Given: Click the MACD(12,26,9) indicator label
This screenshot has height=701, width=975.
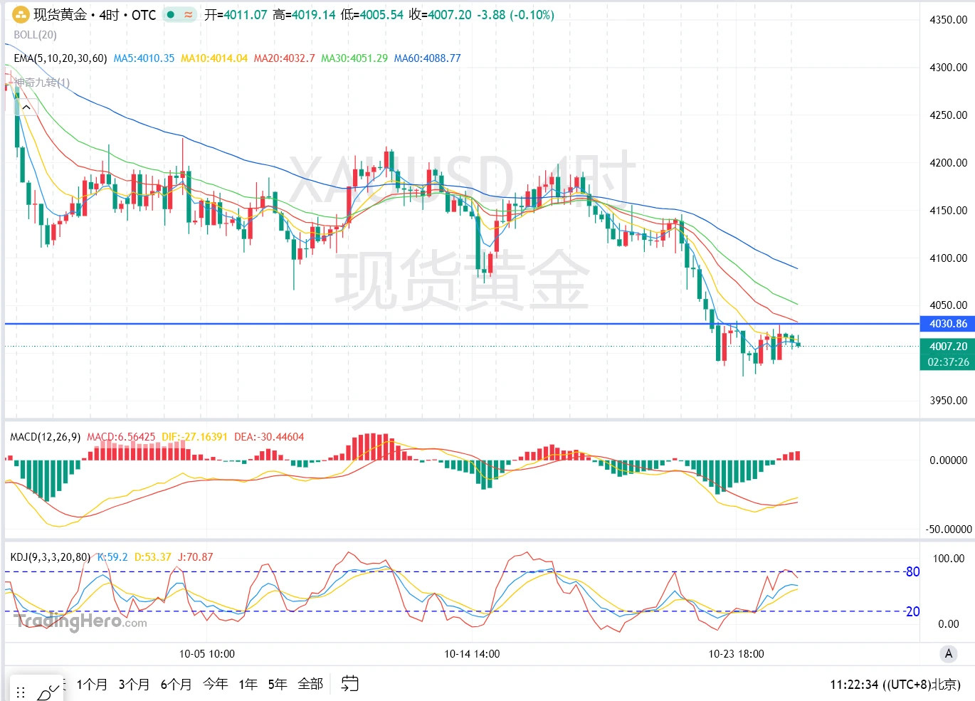Looking at the screenshot, I should [46, 437].
